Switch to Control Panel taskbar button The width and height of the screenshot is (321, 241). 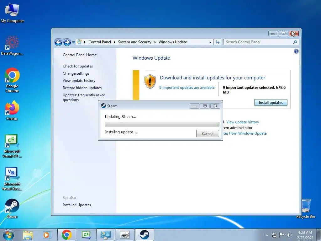click(x=105, y=235)
